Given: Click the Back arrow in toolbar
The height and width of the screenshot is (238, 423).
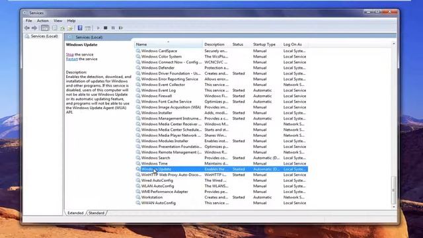Looking at the screenshot, I should [26, 28].
